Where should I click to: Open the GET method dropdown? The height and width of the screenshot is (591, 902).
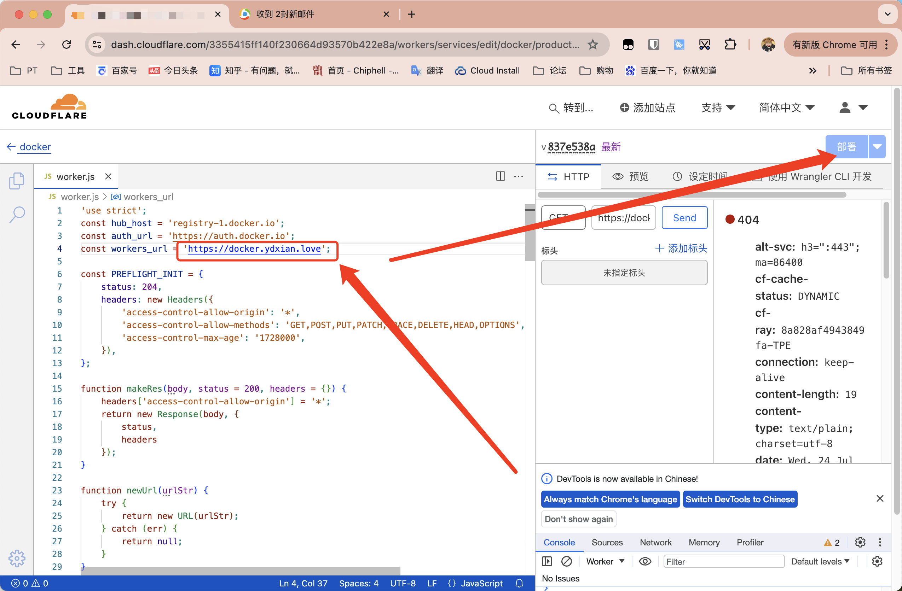[563, 218]
